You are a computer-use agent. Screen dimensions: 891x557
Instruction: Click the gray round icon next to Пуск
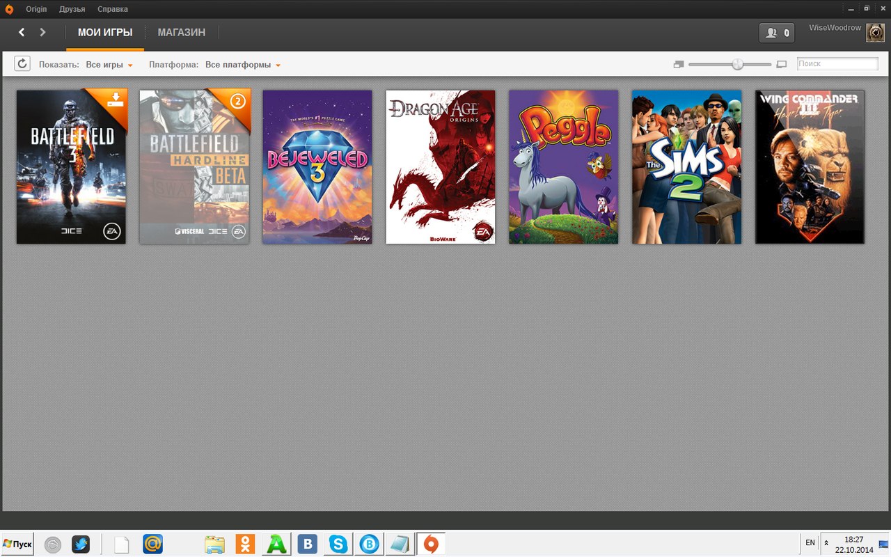pyautogui.click(x=53, y=544)
